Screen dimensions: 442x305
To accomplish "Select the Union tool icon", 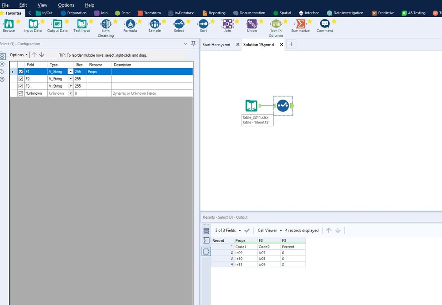I will pyautogui.click(x=252, y=24).
